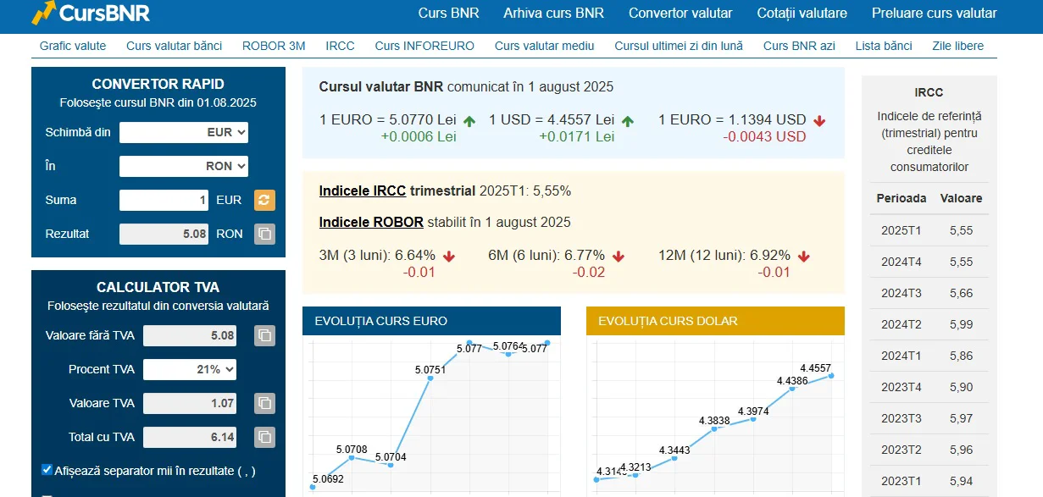The width and height of the screenshot is (1043, 497).
Task: Open the Schimbă din EUR dropdown
Action: (x=184, y=132)
